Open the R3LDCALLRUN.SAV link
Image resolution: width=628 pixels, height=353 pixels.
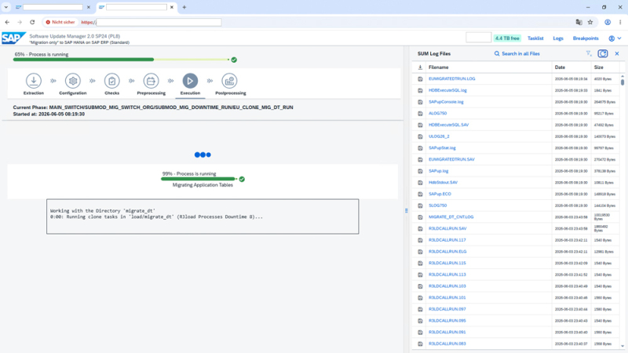click(447, 228)
